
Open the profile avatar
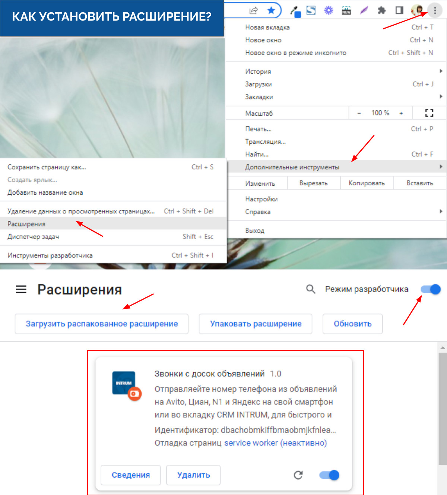417,10
